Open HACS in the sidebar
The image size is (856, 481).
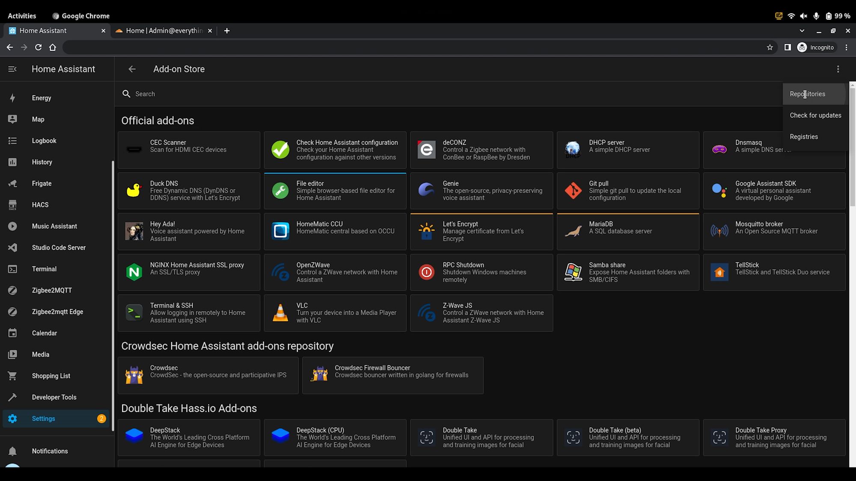tap(56, 205)
